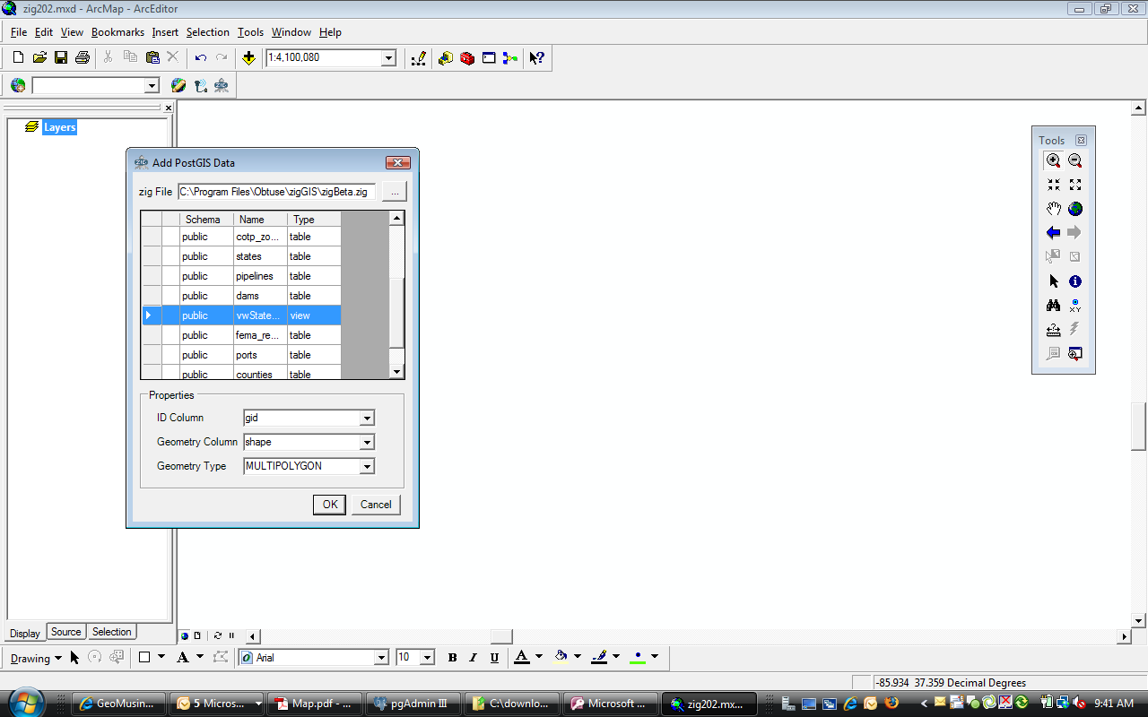The width and height of the screenshot is (1148, 717).
Task: Open ArcCatalog from the toolbar
Action: 446,57
